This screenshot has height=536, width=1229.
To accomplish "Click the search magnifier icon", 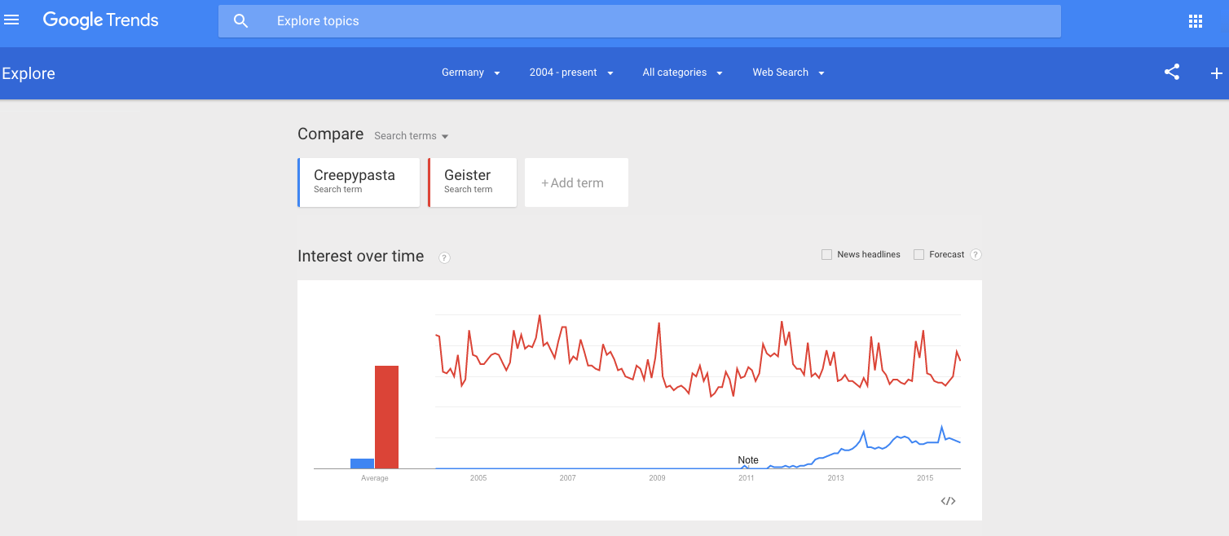I will pos(240,21).
